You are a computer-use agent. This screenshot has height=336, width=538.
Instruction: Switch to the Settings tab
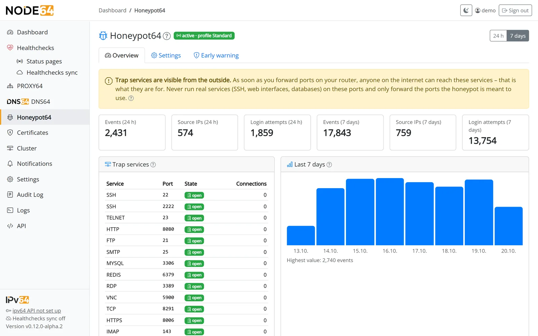[166, 55]
